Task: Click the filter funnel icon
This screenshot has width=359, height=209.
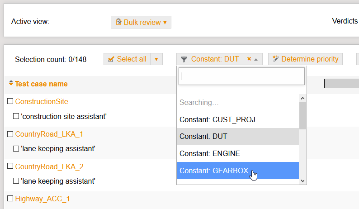Action: point(184,59)
